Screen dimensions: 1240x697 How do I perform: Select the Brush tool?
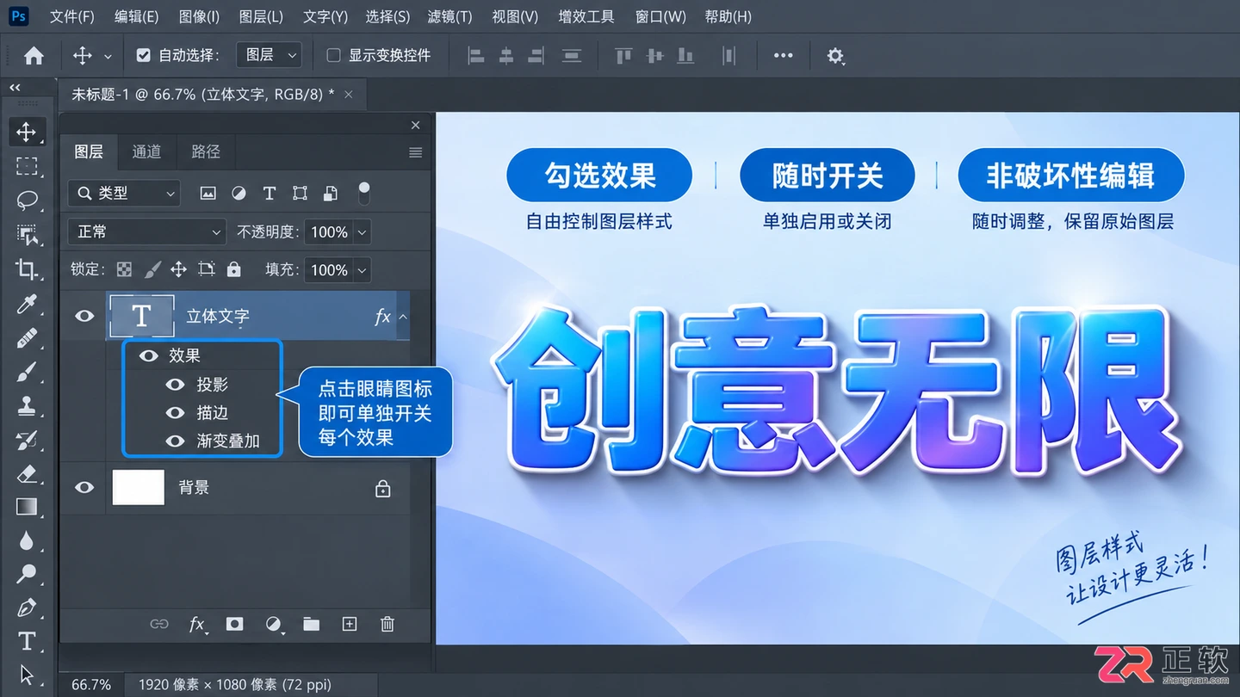[27, 373]
